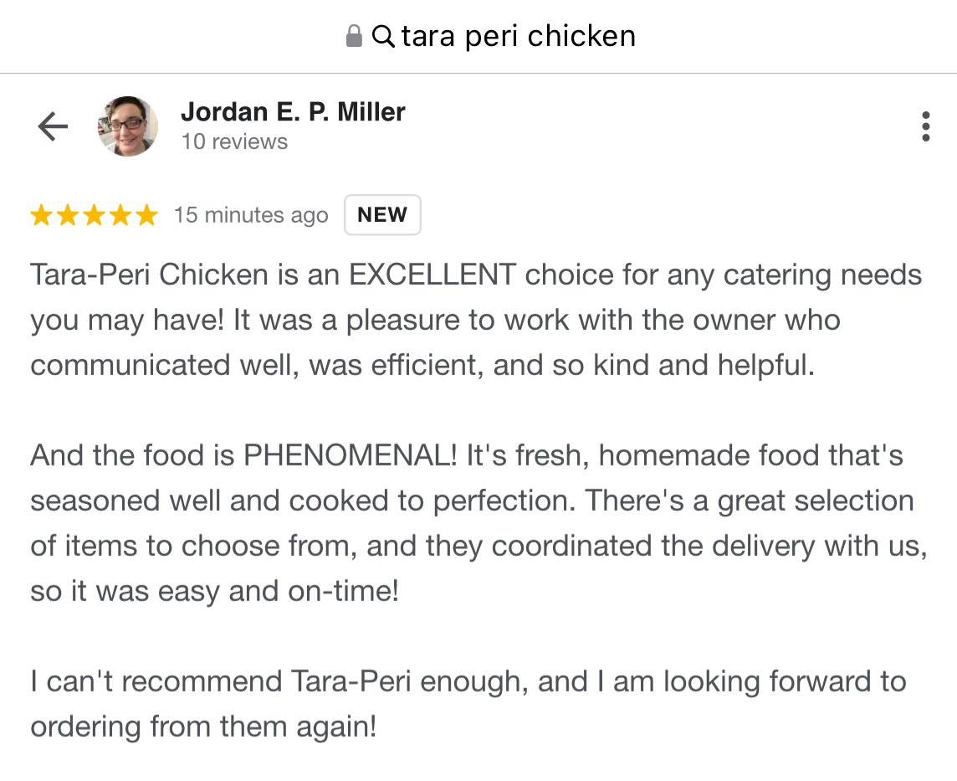Focus the "tara peri chicken" address bar text
957x781 pixels.
pyautogui.click(x=518, y=36)
